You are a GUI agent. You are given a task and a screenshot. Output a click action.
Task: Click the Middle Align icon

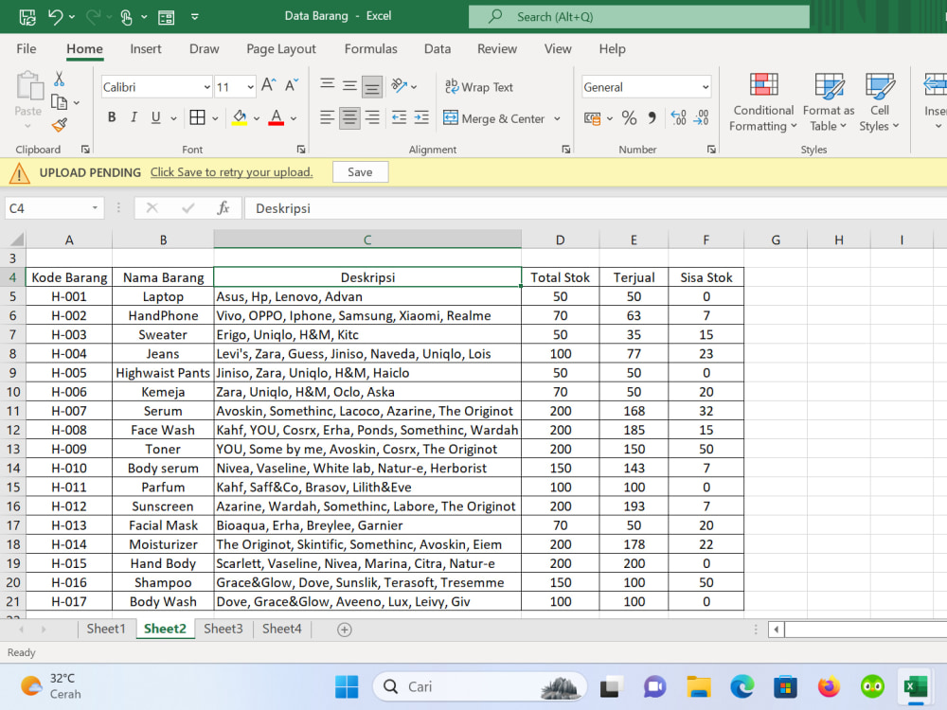click(349, 86)
